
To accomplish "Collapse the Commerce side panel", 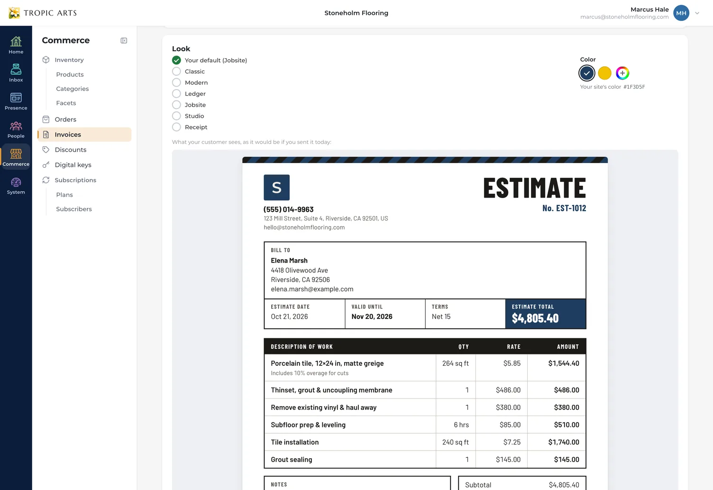I will 124,41.
